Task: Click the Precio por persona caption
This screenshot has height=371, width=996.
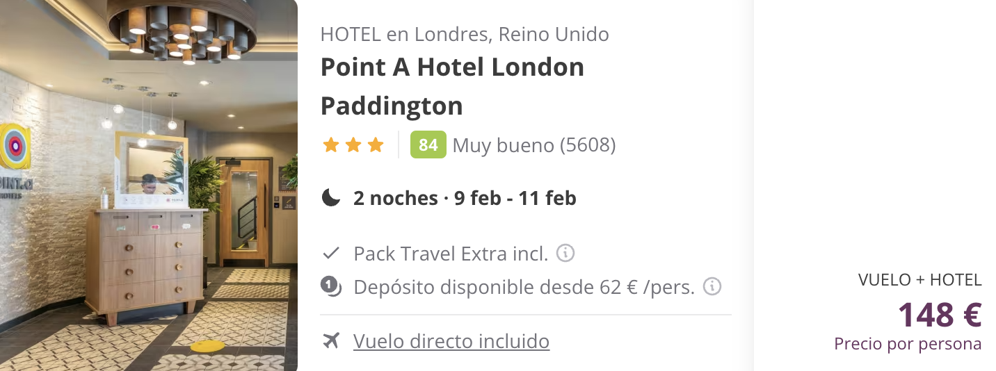Action: click(908, 344)
